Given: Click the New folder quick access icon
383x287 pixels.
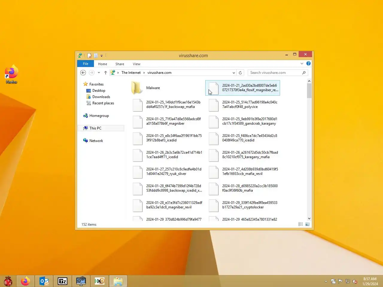Looking at the screenshot, I should coord(96,56).
